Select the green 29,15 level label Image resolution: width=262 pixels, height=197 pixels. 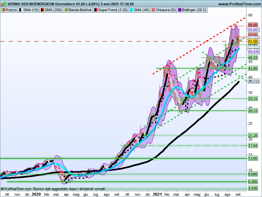(x=253, y=111)
